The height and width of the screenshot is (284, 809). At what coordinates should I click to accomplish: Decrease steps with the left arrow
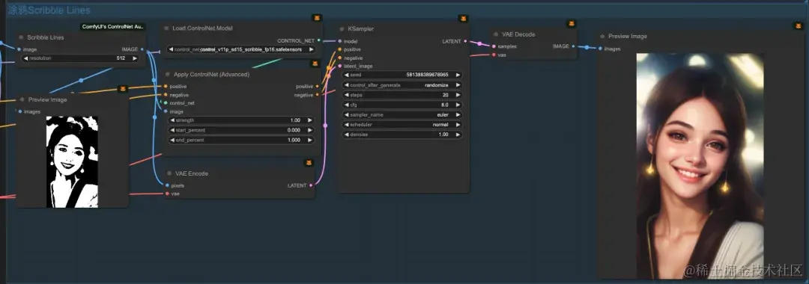(x=347, y=95)
